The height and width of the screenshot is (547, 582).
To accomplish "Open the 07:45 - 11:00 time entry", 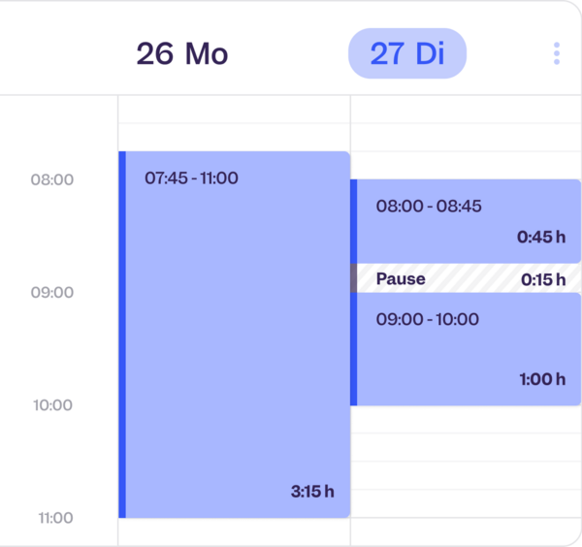I will click(x=234, y=335).
